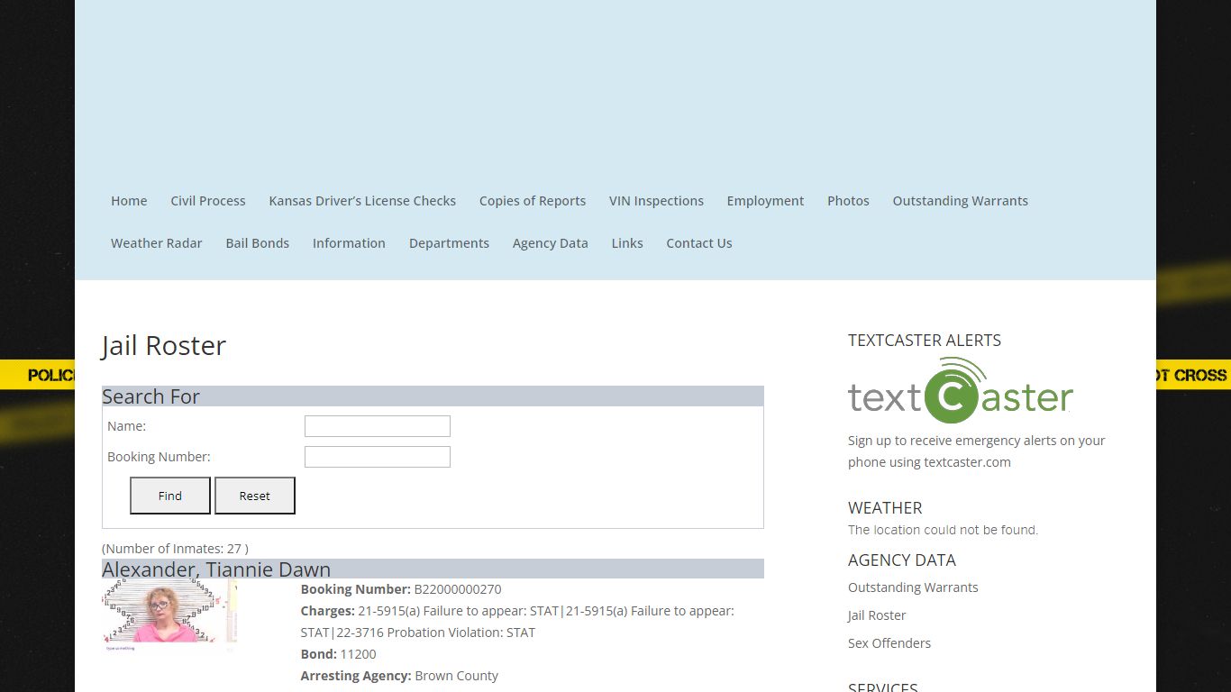1231x692 pixels.
Task: Open Jail Roster link in Agency Data sidebar
Action: (877, 615)
